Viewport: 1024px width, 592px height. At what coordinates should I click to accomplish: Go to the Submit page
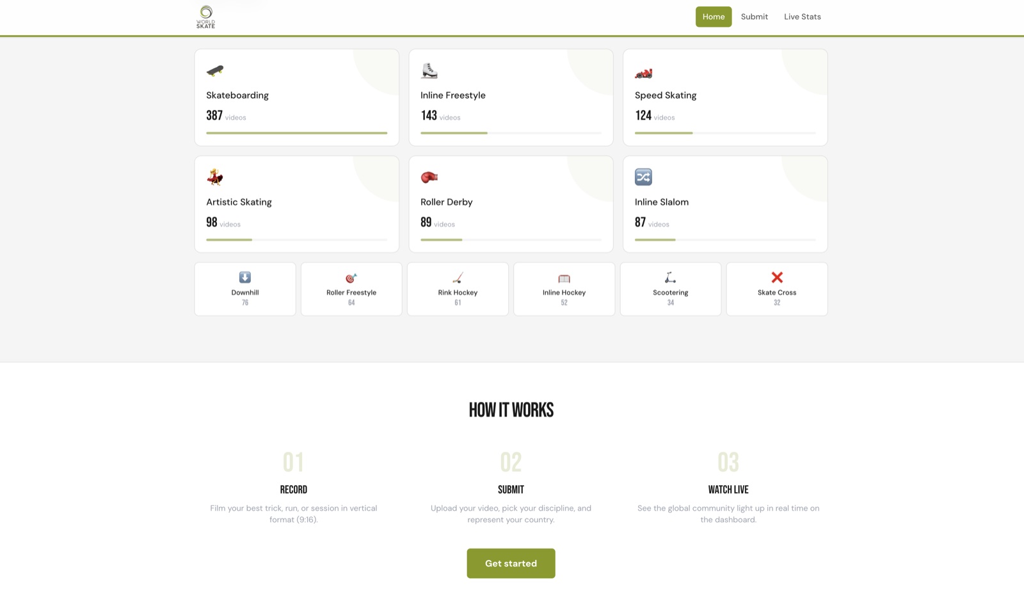[755, 17]
